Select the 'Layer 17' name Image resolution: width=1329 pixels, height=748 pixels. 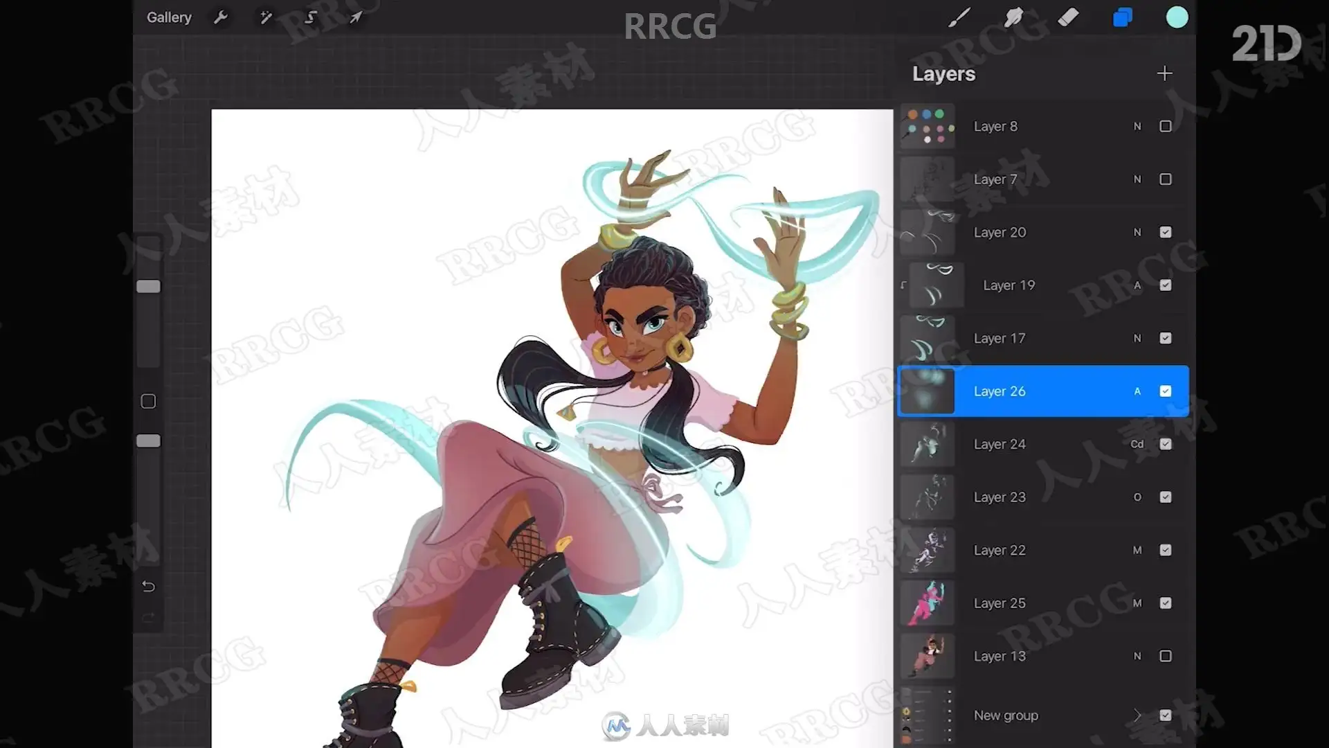pos(999,338)
